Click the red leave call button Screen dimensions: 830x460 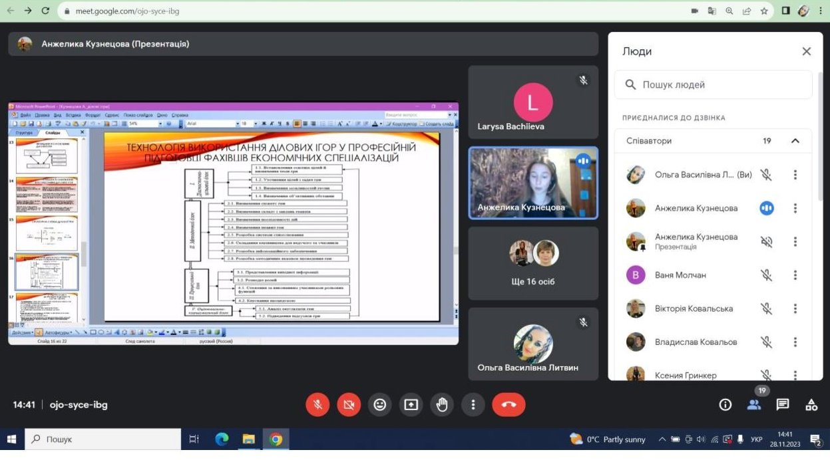point(509,404)
